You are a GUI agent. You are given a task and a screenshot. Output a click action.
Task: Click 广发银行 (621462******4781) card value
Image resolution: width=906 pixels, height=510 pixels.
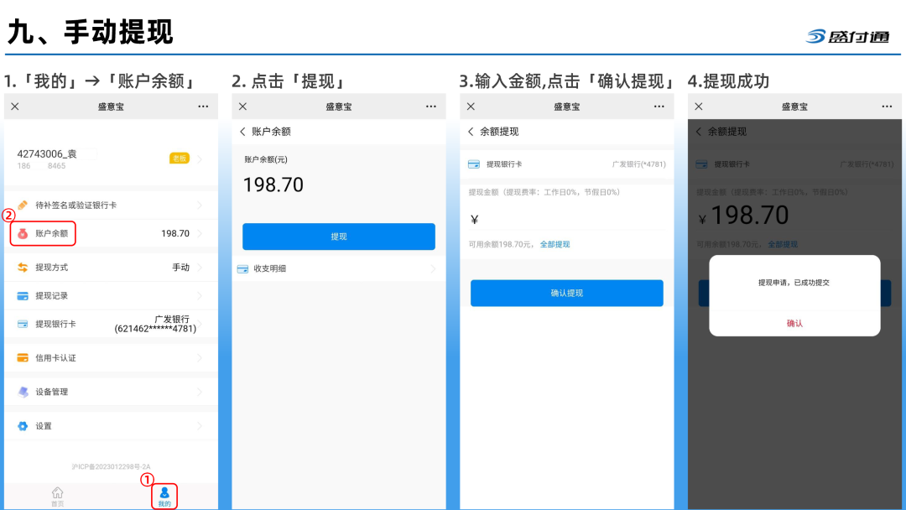(155, 324)
